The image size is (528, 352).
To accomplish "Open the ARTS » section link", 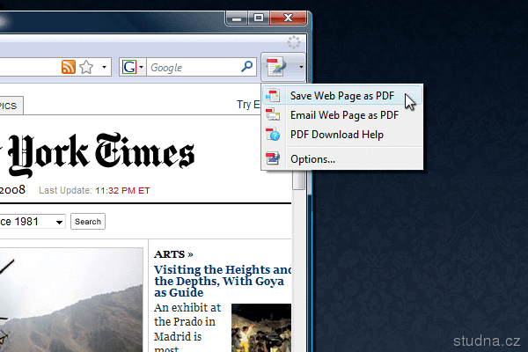I will click(x=173, y=254).
